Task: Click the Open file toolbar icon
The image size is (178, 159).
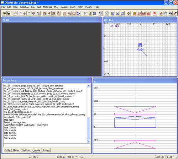Action: tap(4, 13)
